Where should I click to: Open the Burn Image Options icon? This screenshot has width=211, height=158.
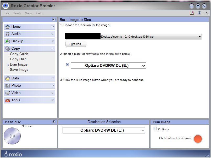[x=155, y=129]
